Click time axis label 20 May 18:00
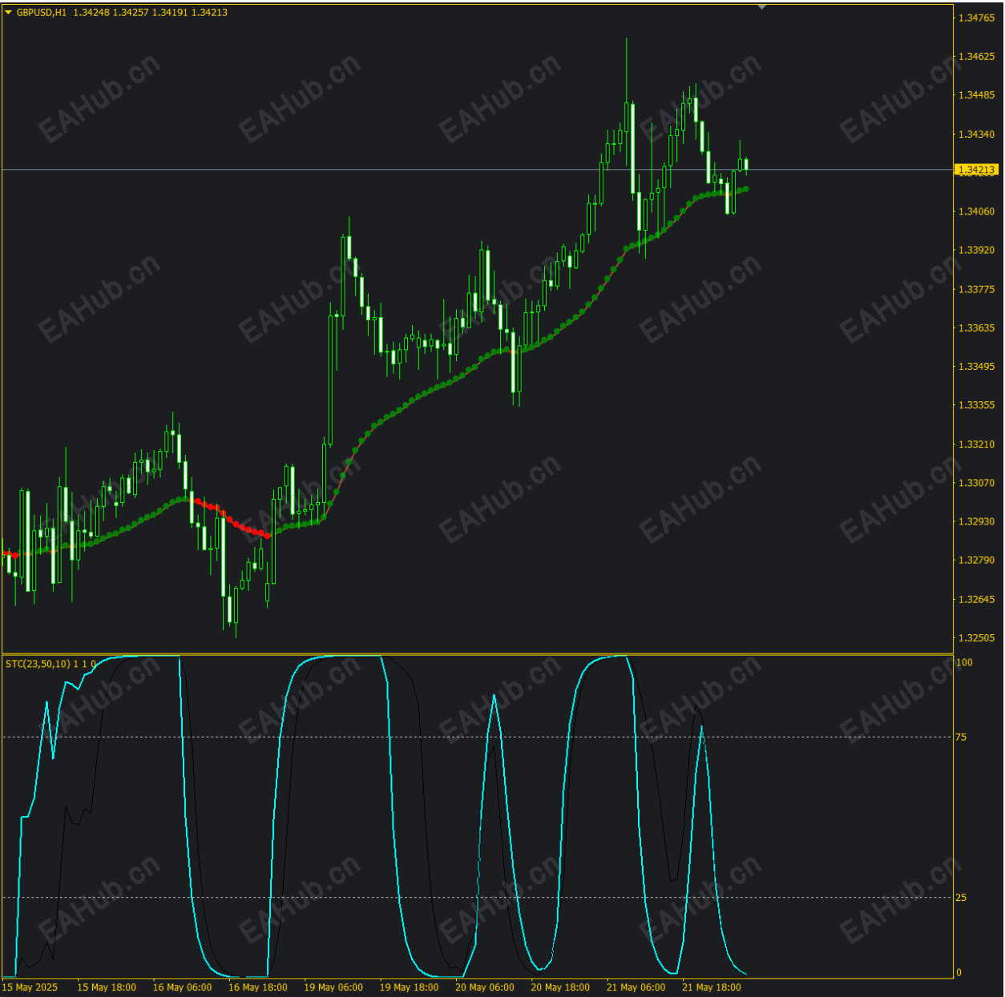 [x=560, y=987]
